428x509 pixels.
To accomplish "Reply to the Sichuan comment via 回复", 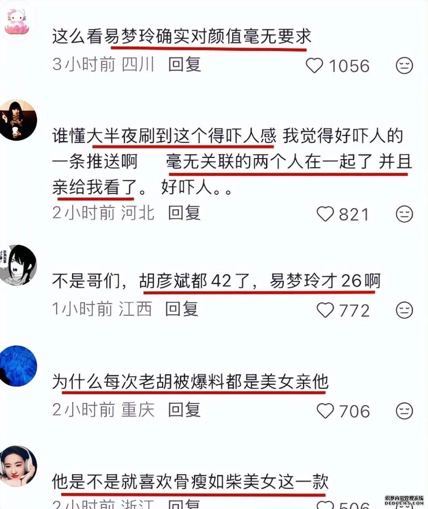I will (185, 64).
